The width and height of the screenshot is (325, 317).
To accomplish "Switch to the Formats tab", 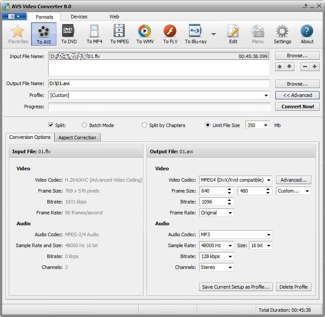I will click(44, 17).
